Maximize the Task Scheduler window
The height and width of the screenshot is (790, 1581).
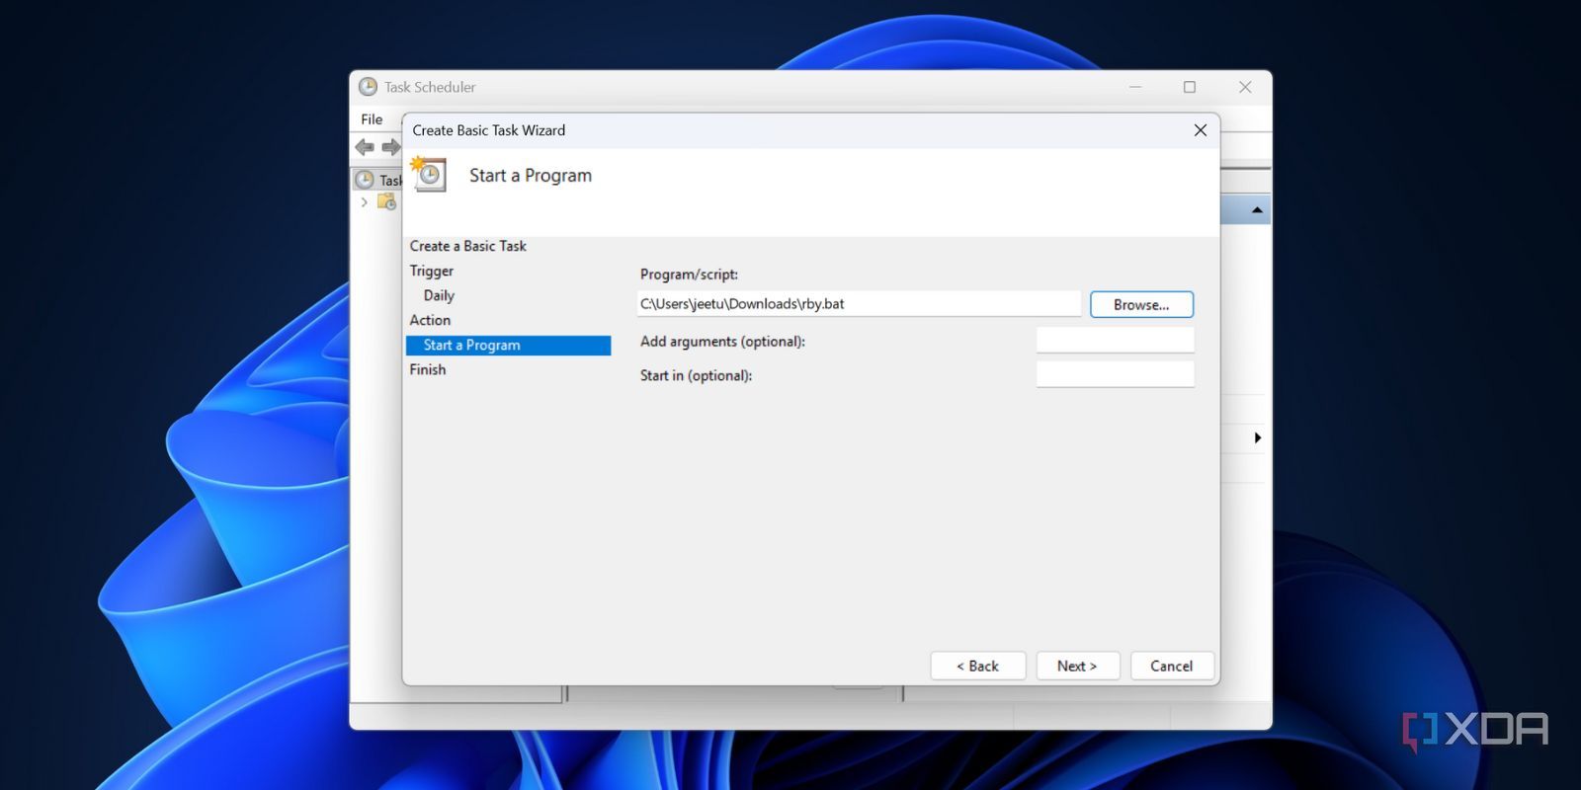1190,87
